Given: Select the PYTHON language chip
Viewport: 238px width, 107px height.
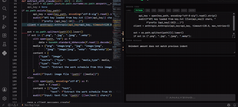Looking at the screenshot, I should tap(139, 10).
